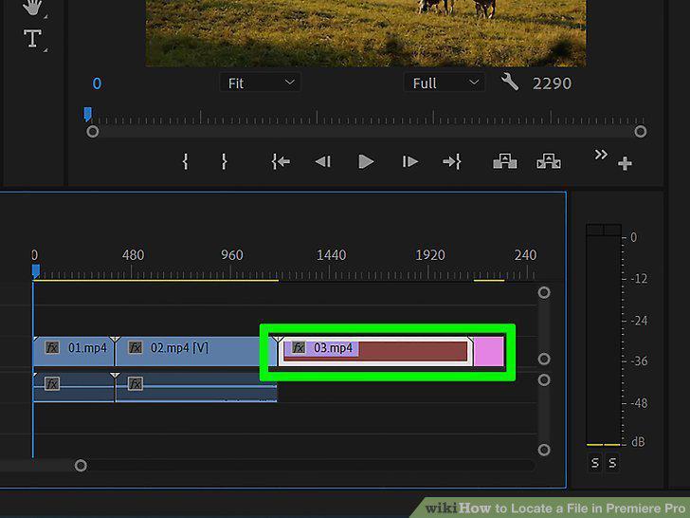The height and width of the screenshot is (518, 690).
Task: Open the Full playback resolution dropdown
Action: coord(445,83)
